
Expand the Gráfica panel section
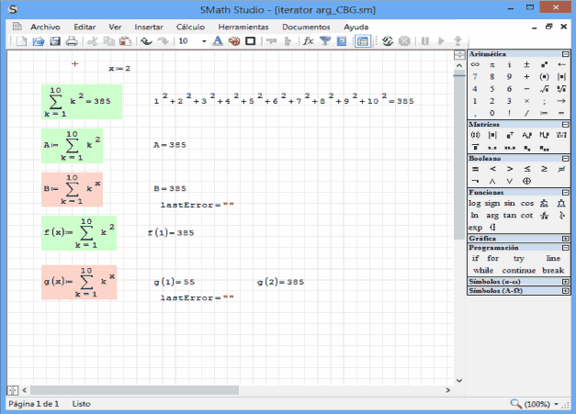pyautogui.click(x=564, y=238)
